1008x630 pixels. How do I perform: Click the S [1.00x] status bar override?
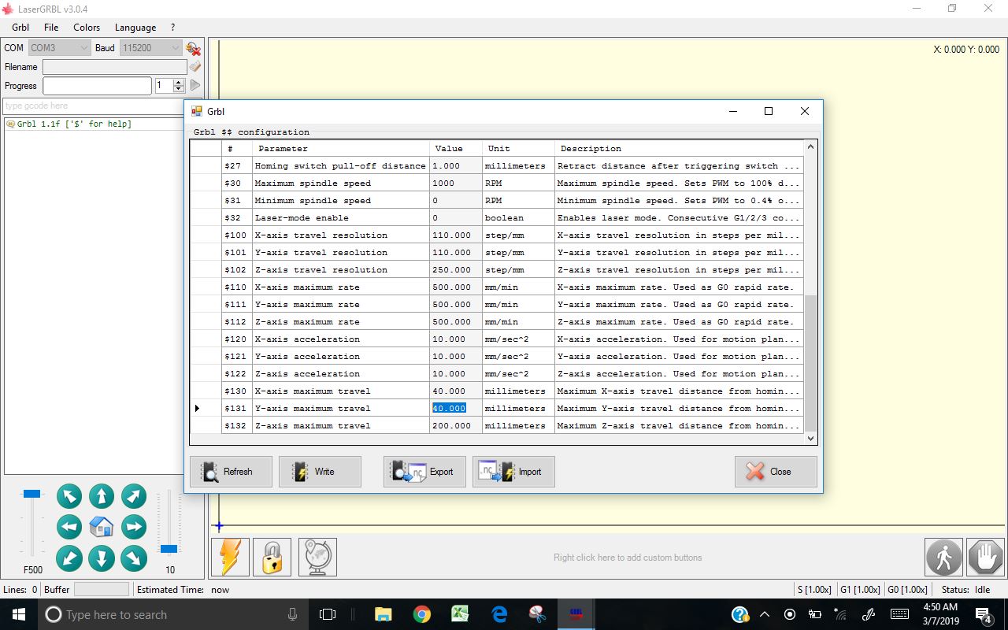[814, 589]
